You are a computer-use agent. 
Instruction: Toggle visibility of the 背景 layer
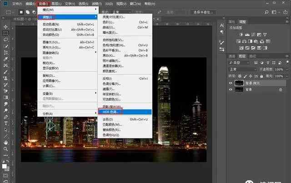(231, 90)
